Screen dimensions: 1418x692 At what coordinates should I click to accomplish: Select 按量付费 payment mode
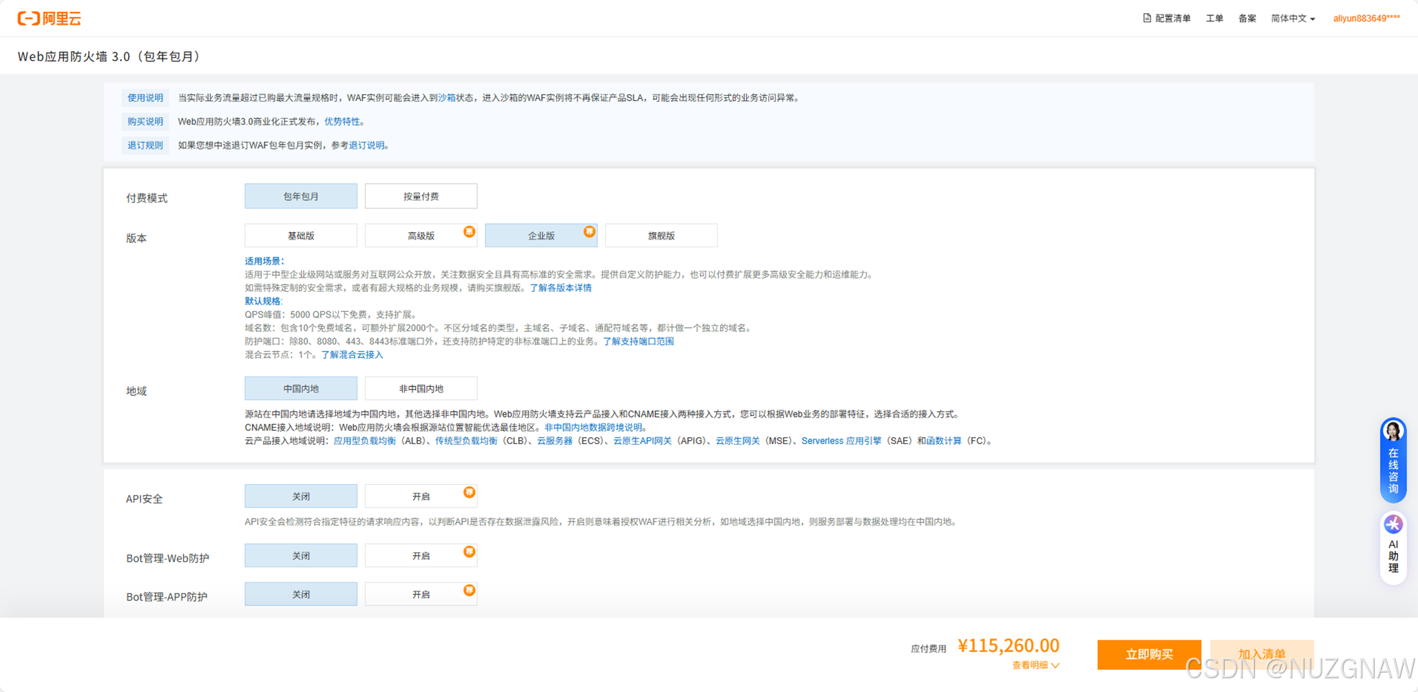click(421, 196)
